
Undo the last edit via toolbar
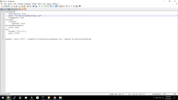click(28, 6)
